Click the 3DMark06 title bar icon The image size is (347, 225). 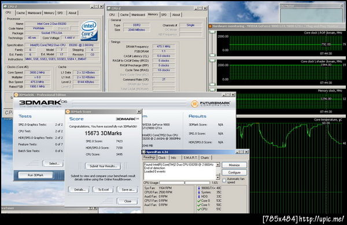pos(16,95)
